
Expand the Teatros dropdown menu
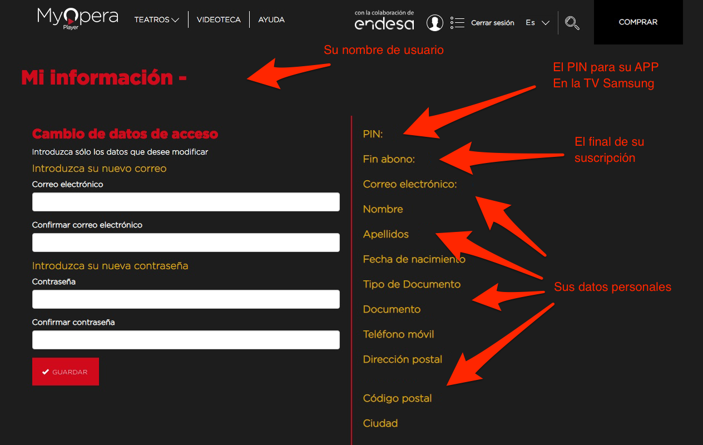(156, 20)
